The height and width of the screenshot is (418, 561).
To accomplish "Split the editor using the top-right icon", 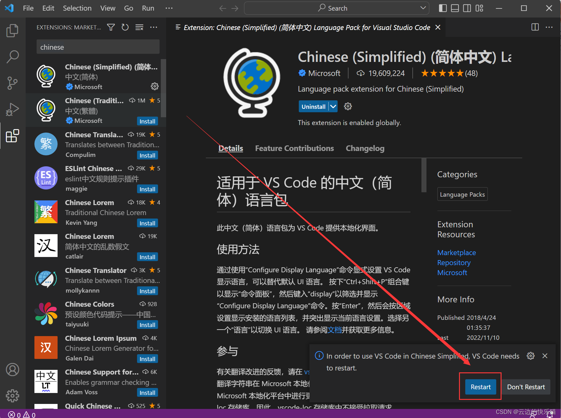I will pyautogui.click(x=534, y=27).
